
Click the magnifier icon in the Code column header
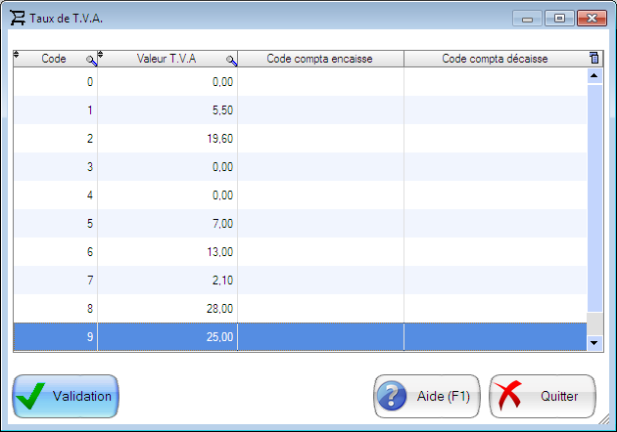tap(91, 61)
